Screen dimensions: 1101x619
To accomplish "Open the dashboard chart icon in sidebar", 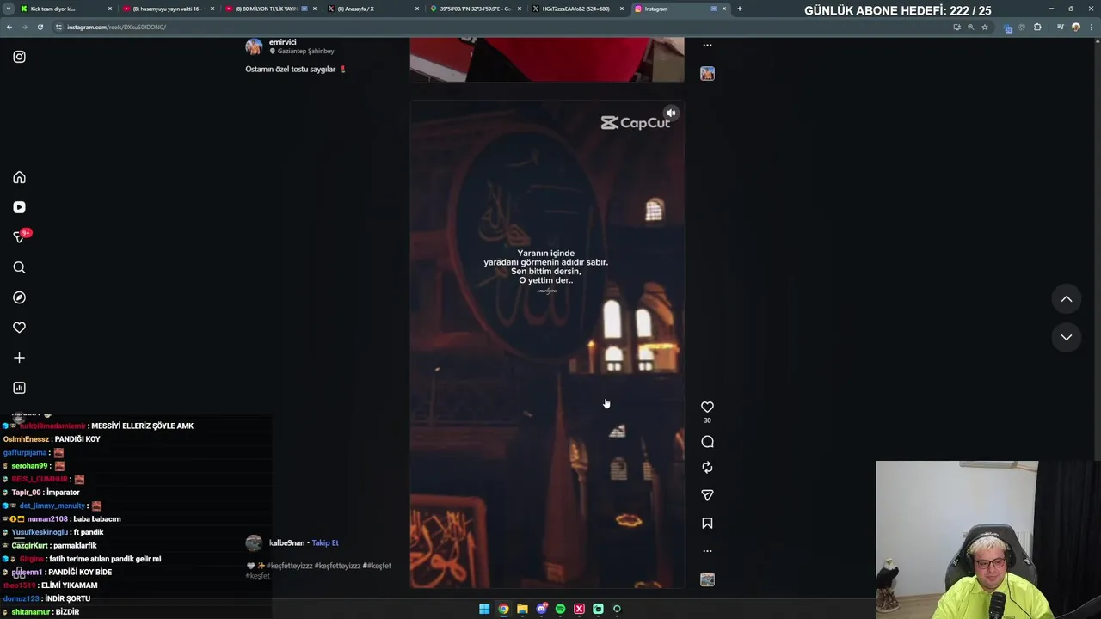I will coord(19,388).
